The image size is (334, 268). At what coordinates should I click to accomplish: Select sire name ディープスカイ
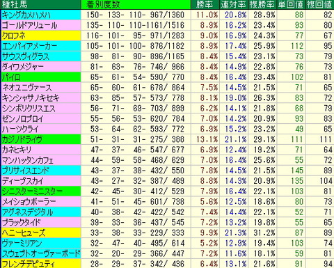pos(22,181)
